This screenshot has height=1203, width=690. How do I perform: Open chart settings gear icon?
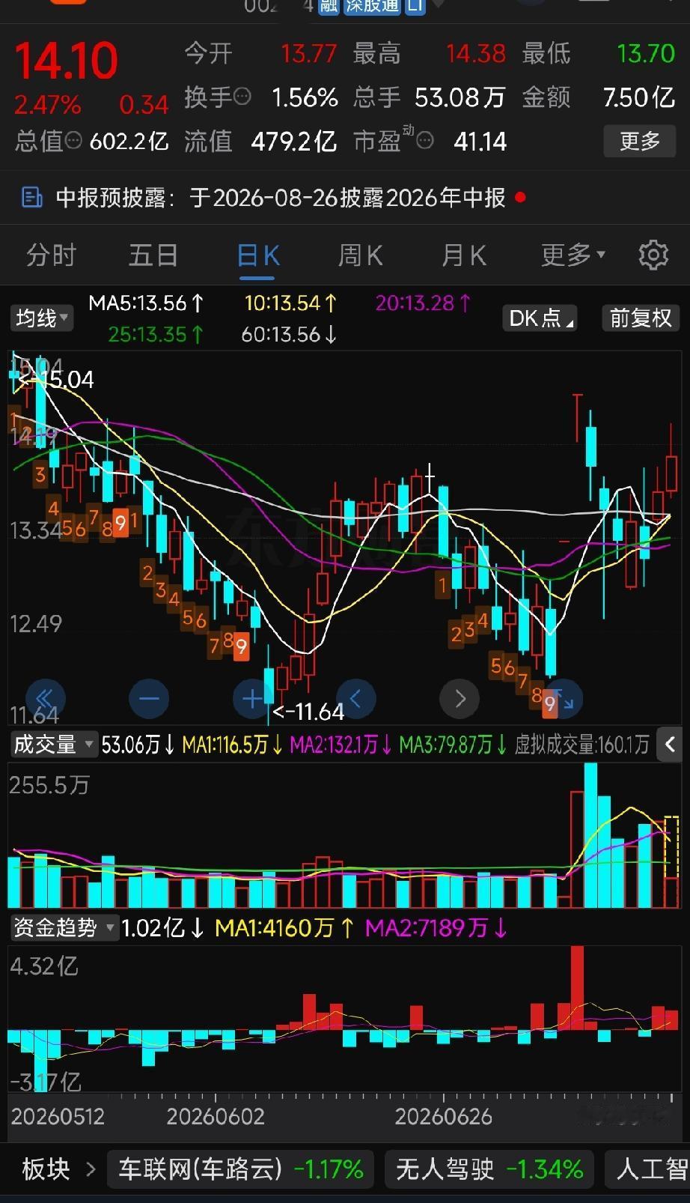click(653, 255)
